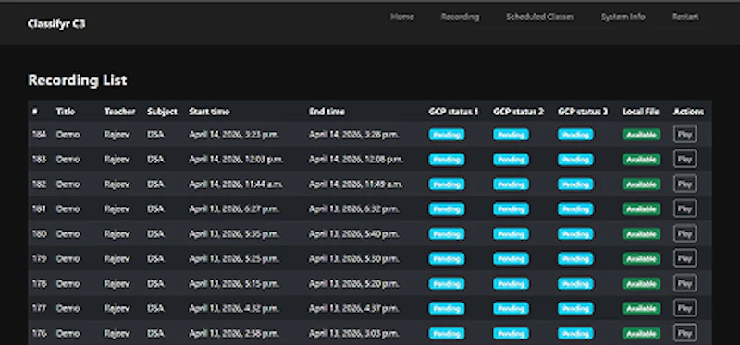Select start time April 14, 2026, 11:44 a.m.

click(236, 184)
